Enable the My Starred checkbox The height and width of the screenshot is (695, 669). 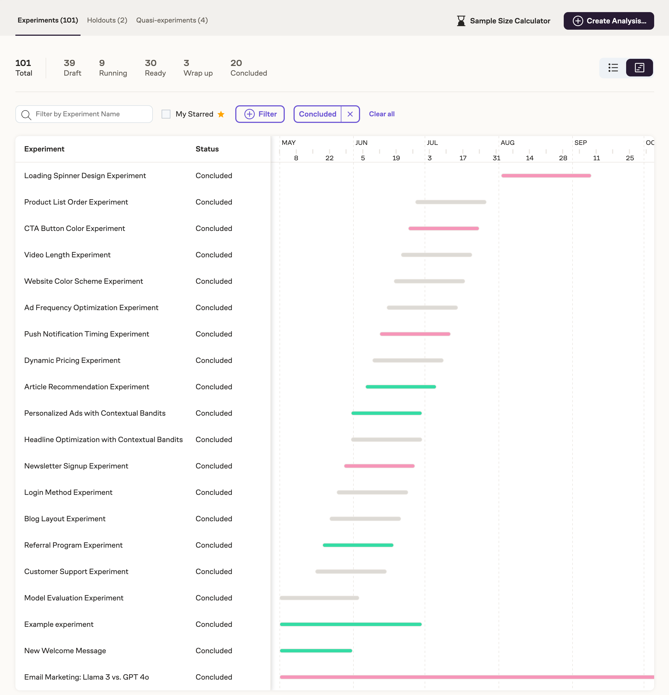pos(165,114)
